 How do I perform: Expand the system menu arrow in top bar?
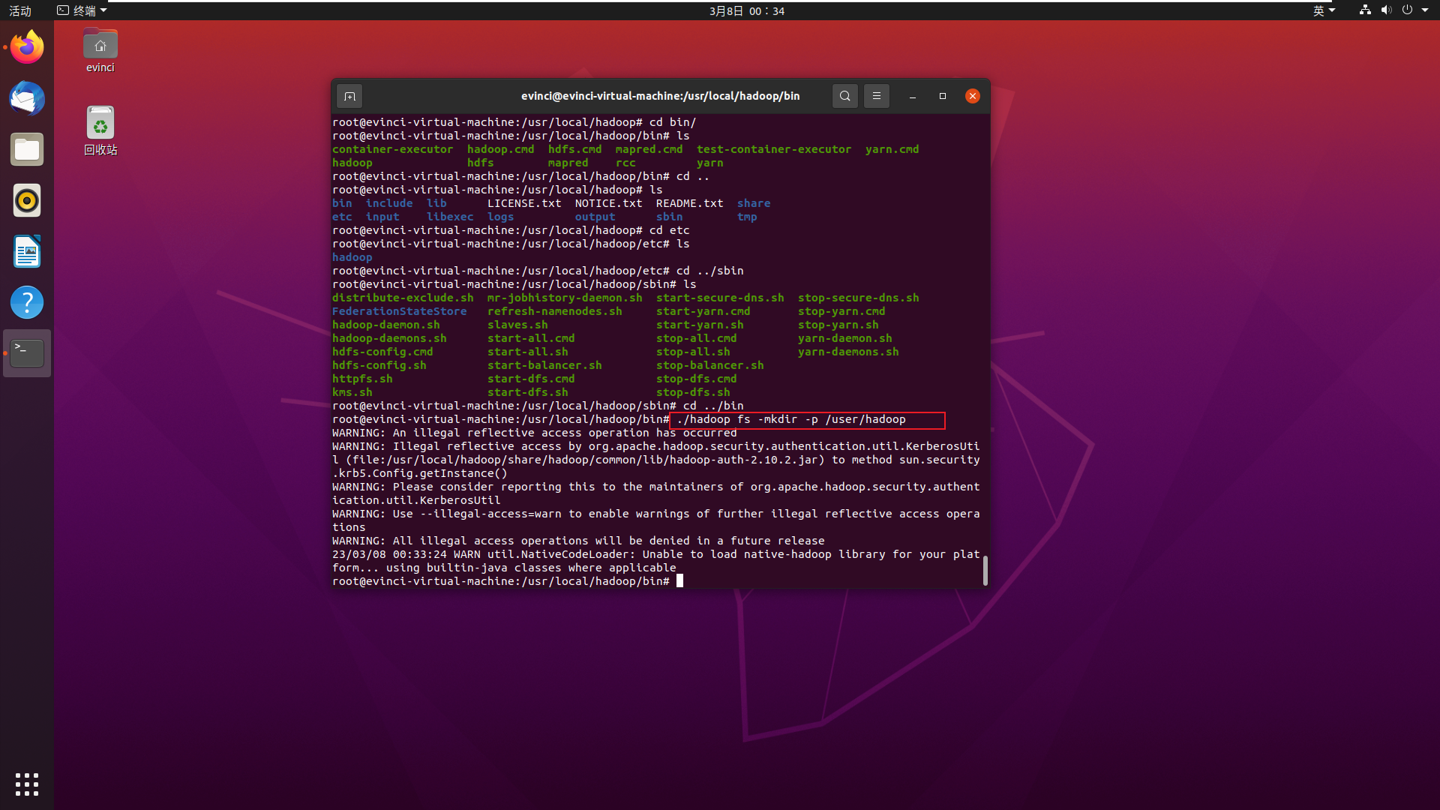tap(1425, 10)
